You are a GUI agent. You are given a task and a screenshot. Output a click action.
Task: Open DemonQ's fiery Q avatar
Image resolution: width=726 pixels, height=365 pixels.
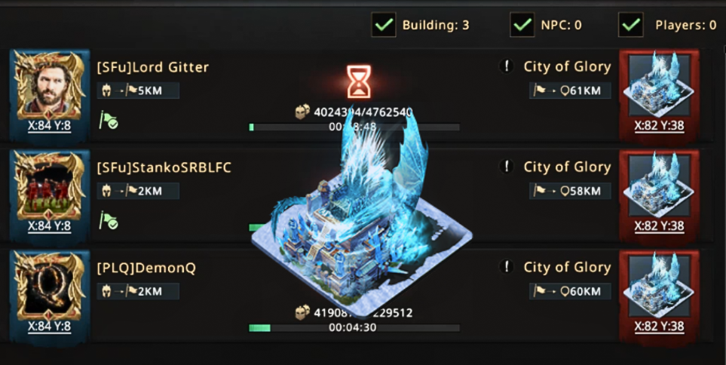coord(50,286)
